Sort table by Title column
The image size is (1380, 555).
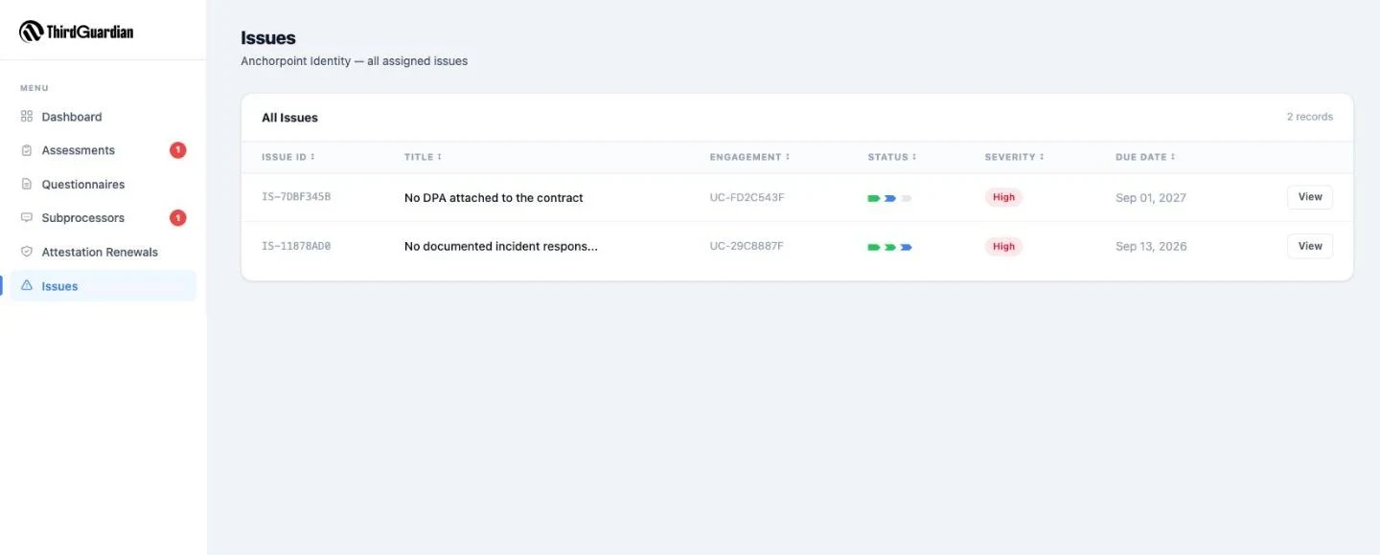(423, 157)
